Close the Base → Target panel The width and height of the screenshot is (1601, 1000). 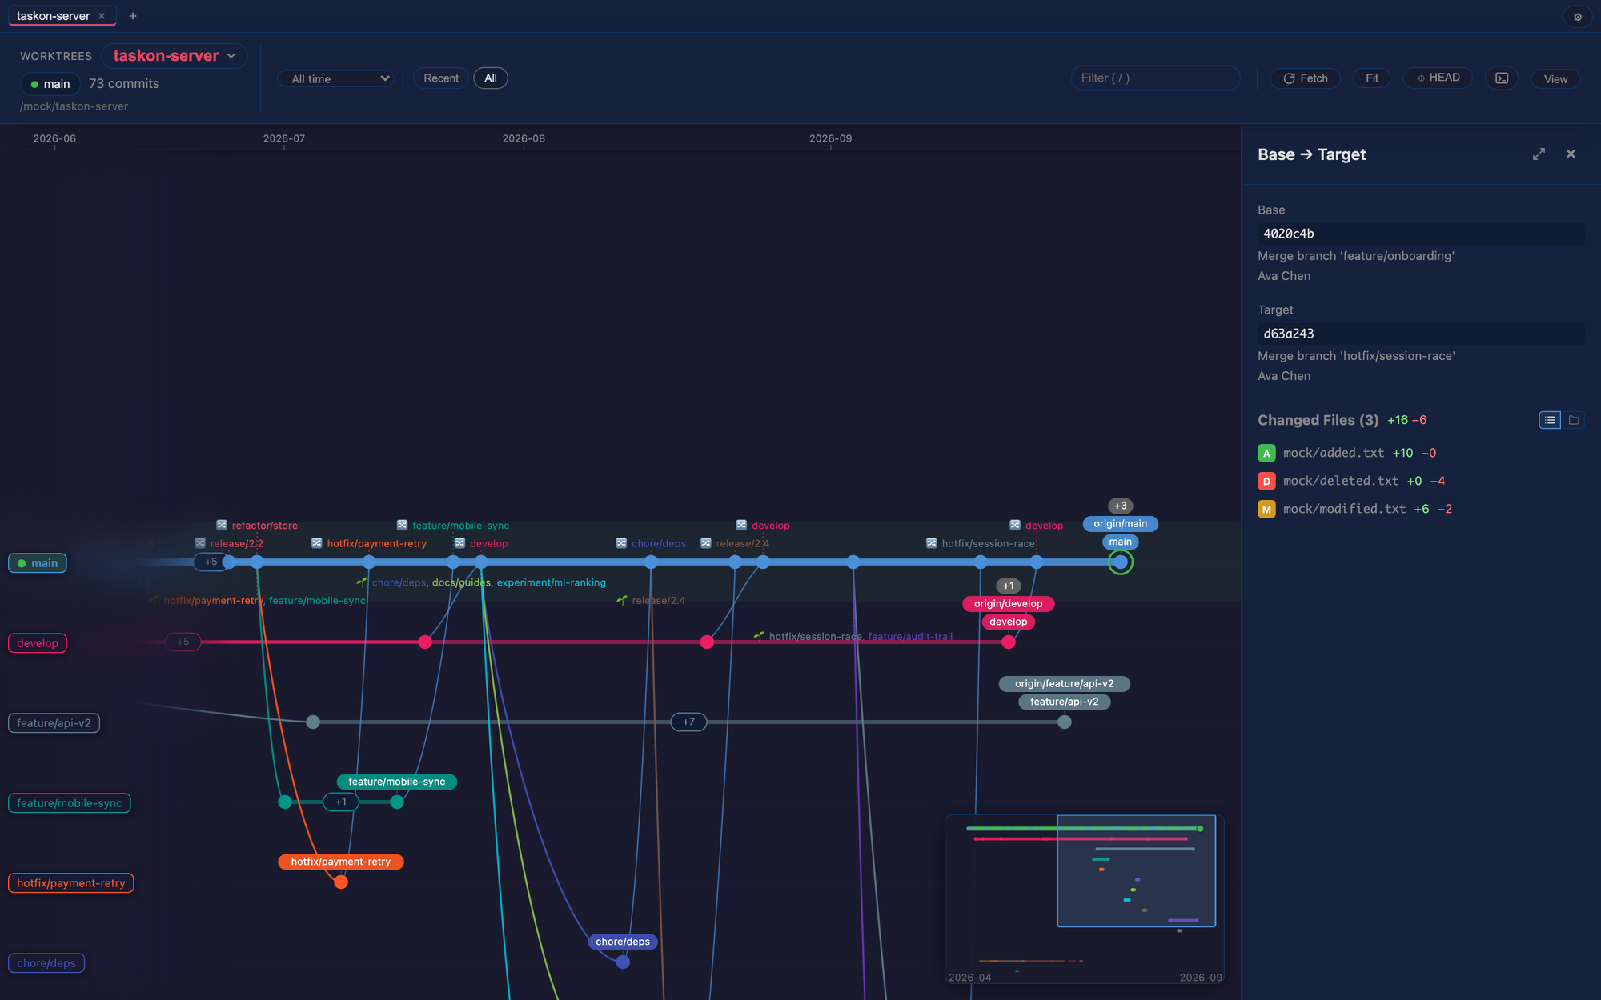(1571, 154)
